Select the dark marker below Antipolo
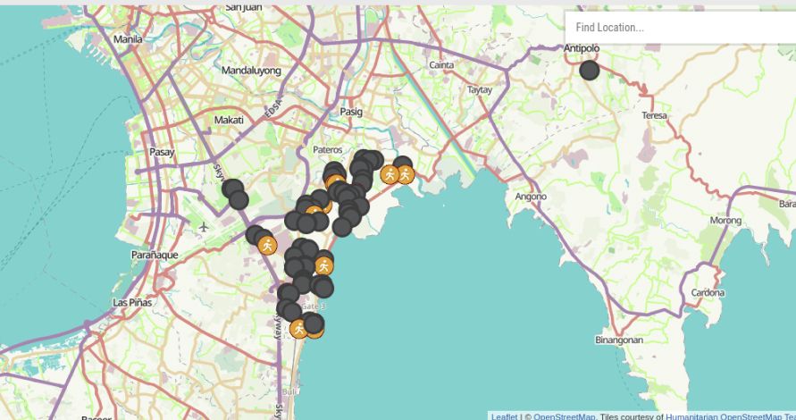This screenshot has width=796, height=420. click(589, 70)
